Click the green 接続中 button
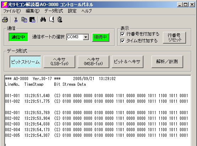The image size is (197, 146). pyautogui.click(x=100, y=37)
